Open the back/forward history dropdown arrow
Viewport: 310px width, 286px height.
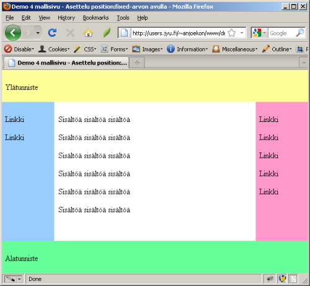pos(38,33)
